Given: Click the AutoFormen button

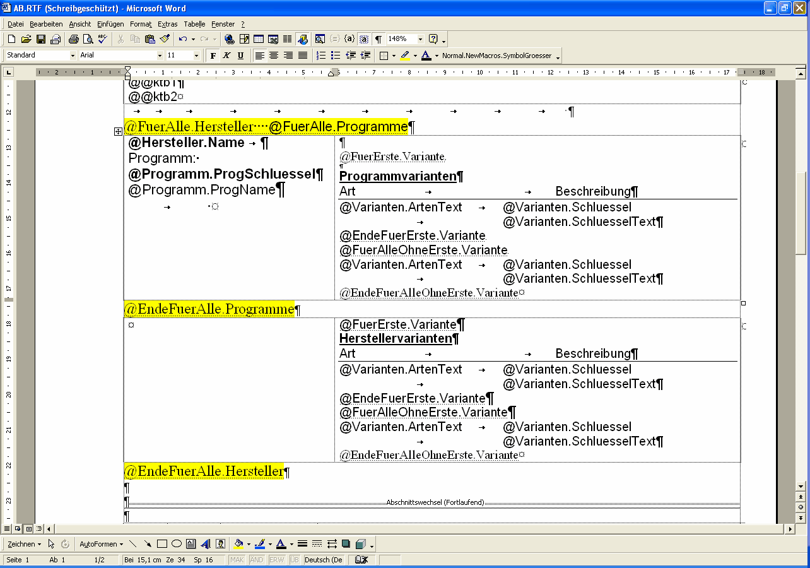Looking at the screenshot, I should coord(101,544).
